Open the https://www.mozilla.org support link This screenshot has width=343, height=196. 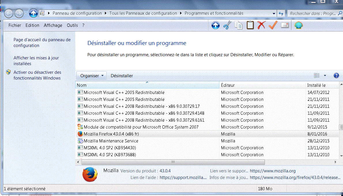[x=273, y=171]
